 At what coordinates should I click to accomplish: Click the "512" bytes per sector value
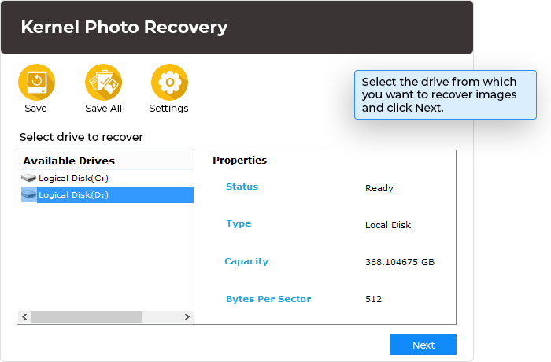tap(373, 299)
